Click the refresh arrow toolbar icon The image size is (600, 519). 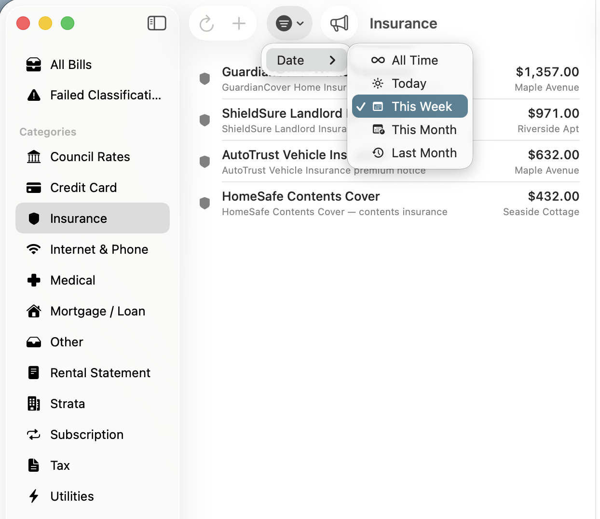coord(206,23)
